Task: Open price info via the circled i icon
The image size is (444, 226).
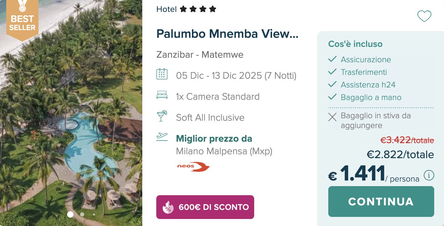Action: point(429,175)
